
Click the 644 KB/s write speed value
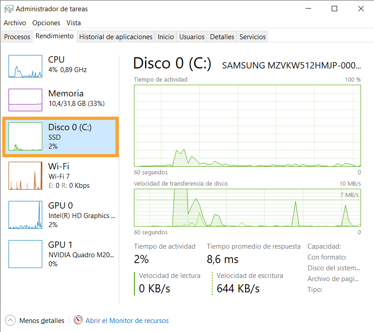click(238, 288)
